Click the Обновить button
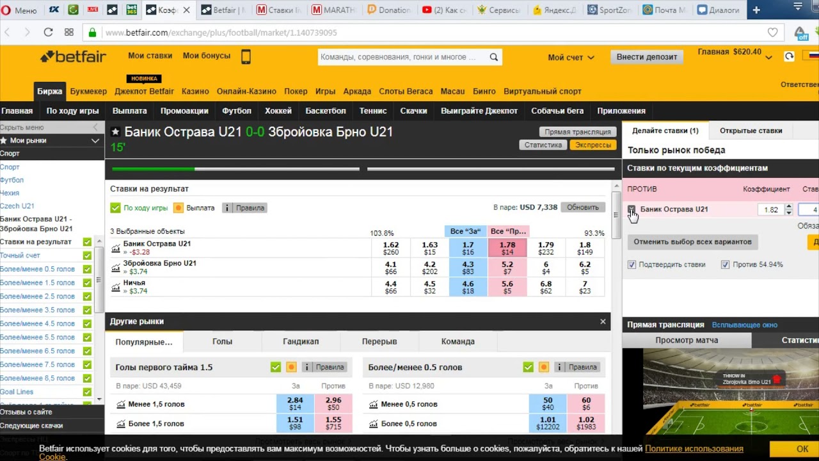The height and width of the screenshot is (461, 819). click(582, 207)
